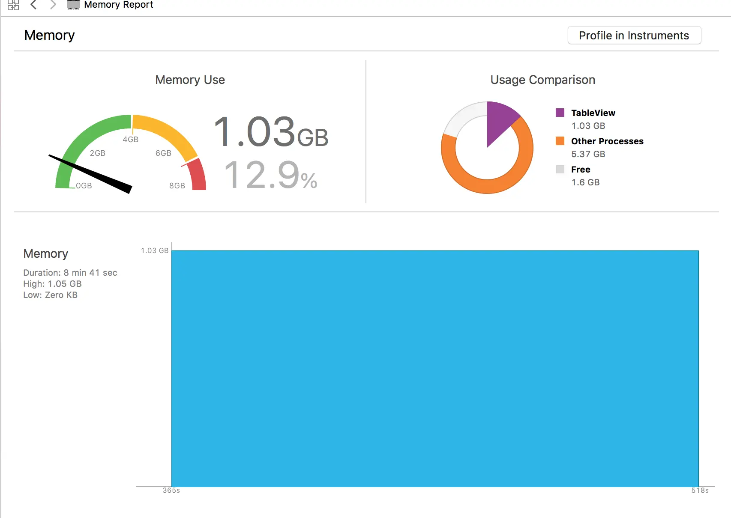This screenshot has height=518, width=731.
Task: Click the gray Free legend swatch
Action: pyautogui.click(x=560, y=169)
